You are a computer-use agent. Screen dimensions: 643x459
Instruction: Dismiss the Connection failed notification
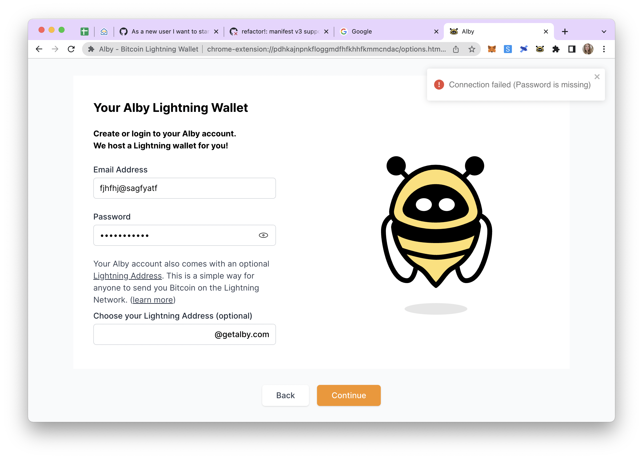[597, 77]
